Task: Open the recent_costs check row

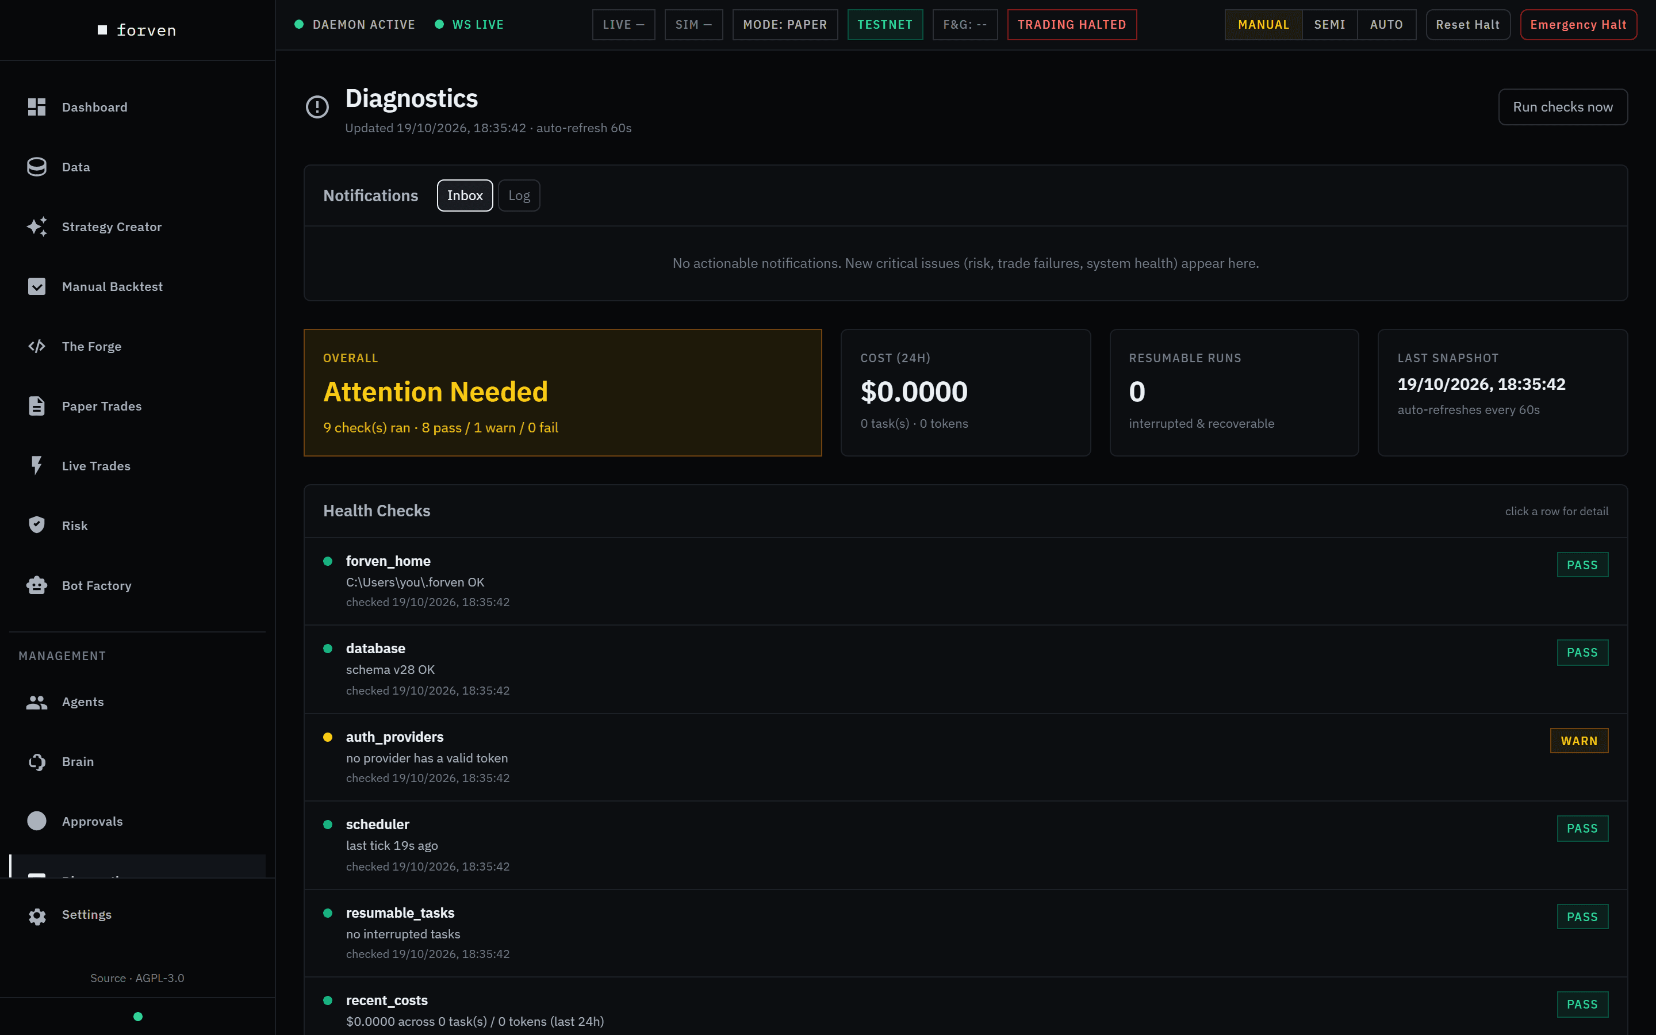Action: tap(965, 1006)
